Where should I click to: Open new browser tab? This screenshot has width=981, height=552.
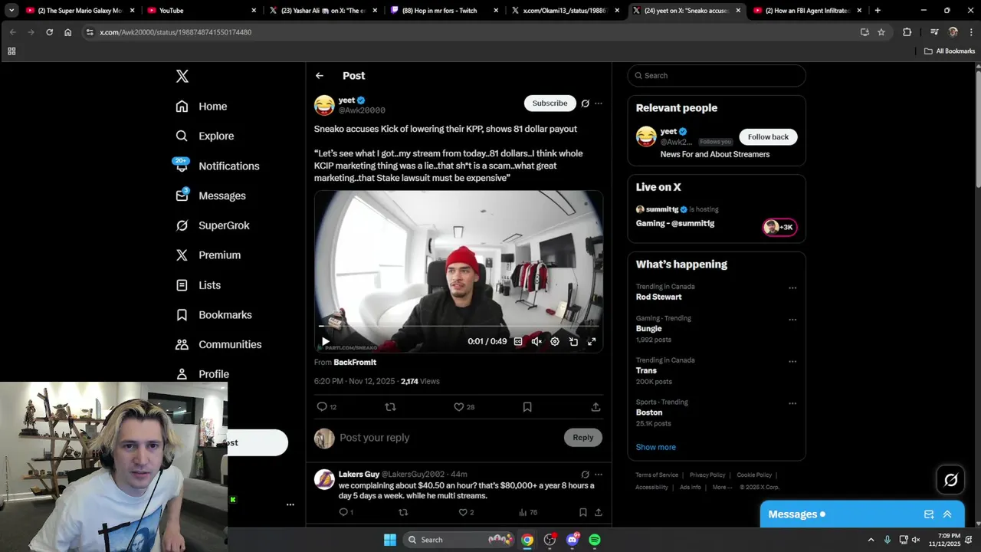pos(878,11)
